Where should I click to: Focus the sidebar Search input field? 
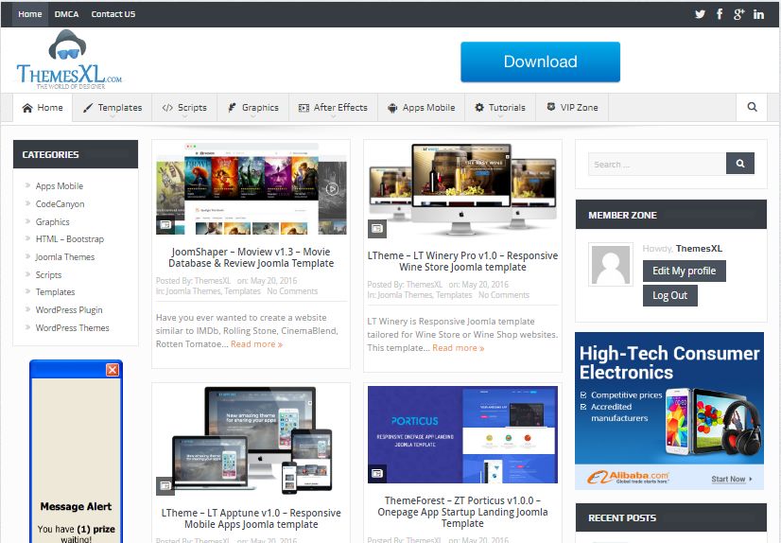coord(657,164)
